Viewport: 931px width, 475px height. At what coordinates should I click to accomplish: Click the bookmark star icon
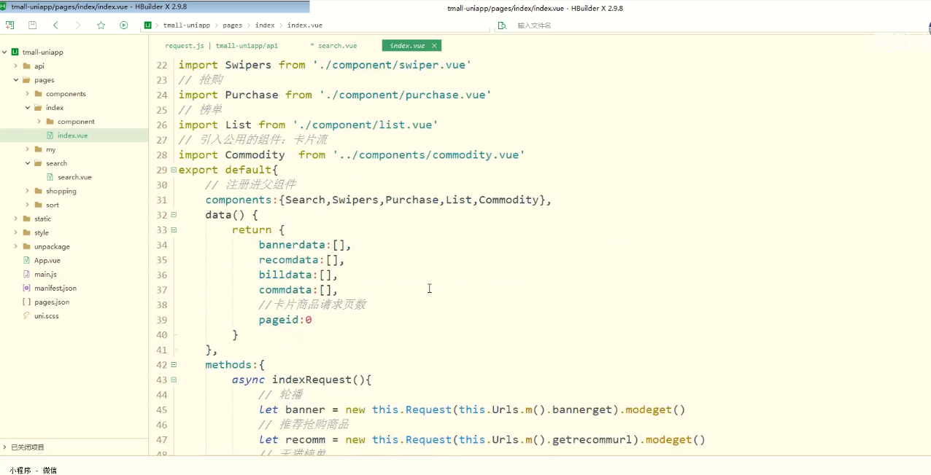point(101,25)
